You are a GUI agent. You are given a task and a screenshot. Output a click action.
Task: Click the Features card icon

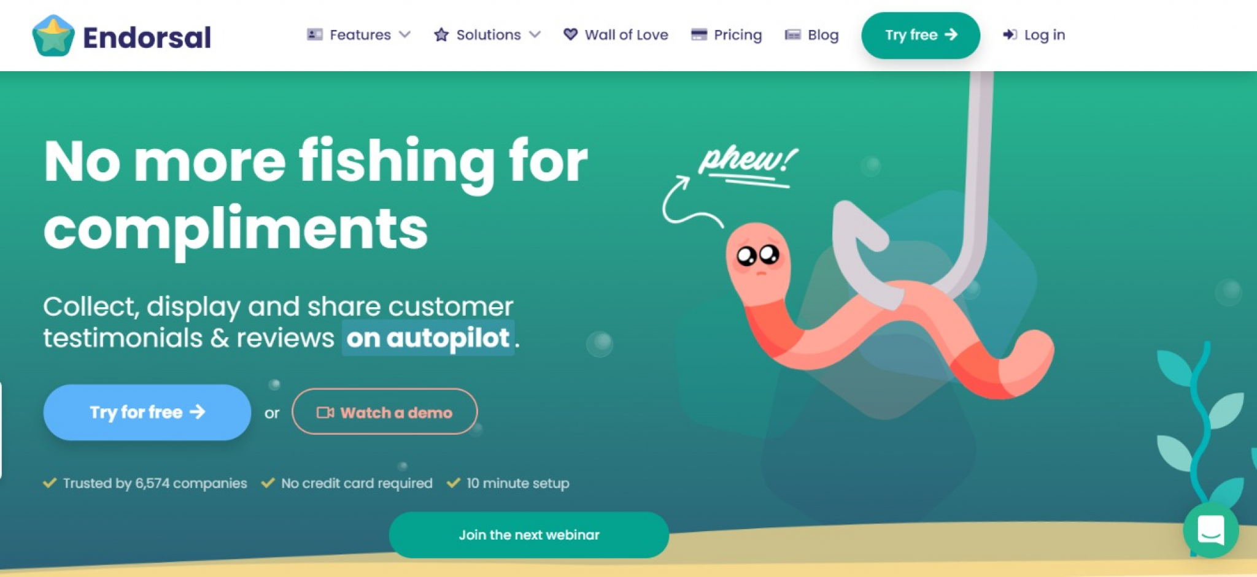pyautogui.click(x=315, y=34)
